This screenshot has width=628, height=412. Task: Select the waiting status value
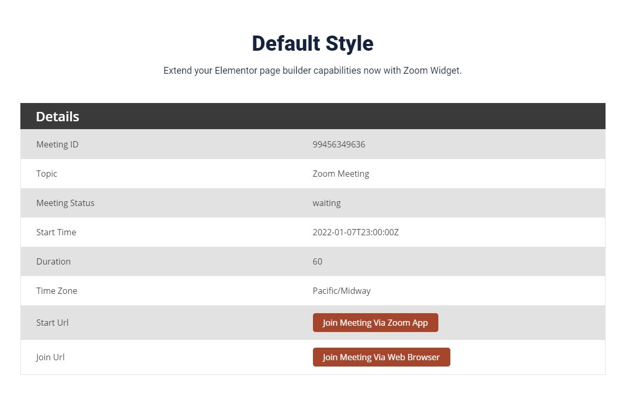point(327,203)
